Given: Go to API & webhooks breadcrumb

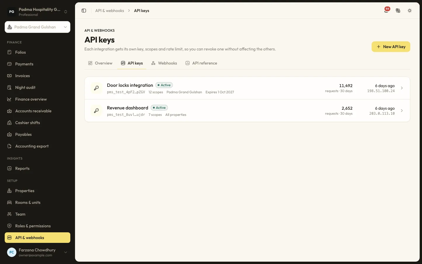Looking at the screenshot, I should [x=110, y=11].
